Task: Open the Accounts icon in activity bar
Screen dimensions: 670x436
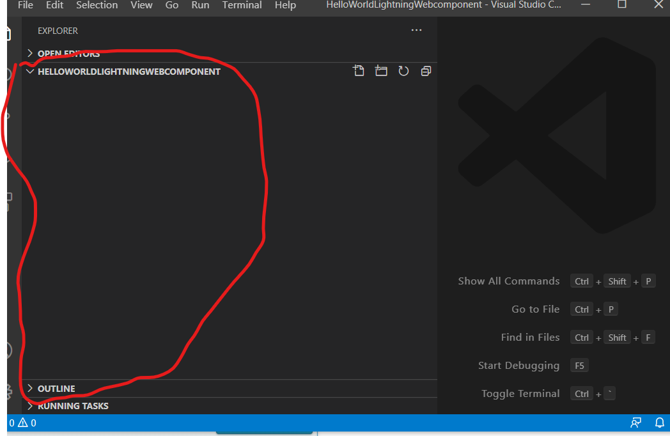Action: (x=8, y=350)
